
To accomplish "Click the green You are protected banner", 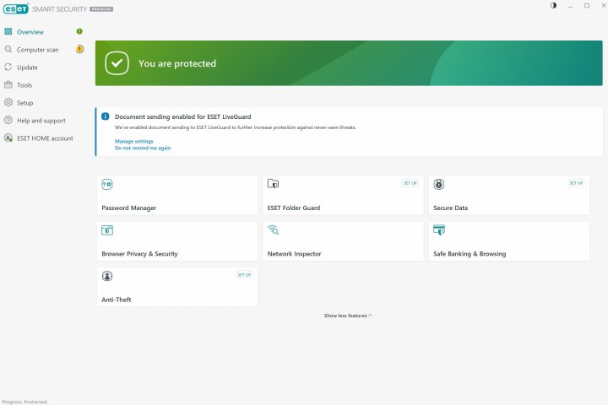I will click(x=349, y=63).
